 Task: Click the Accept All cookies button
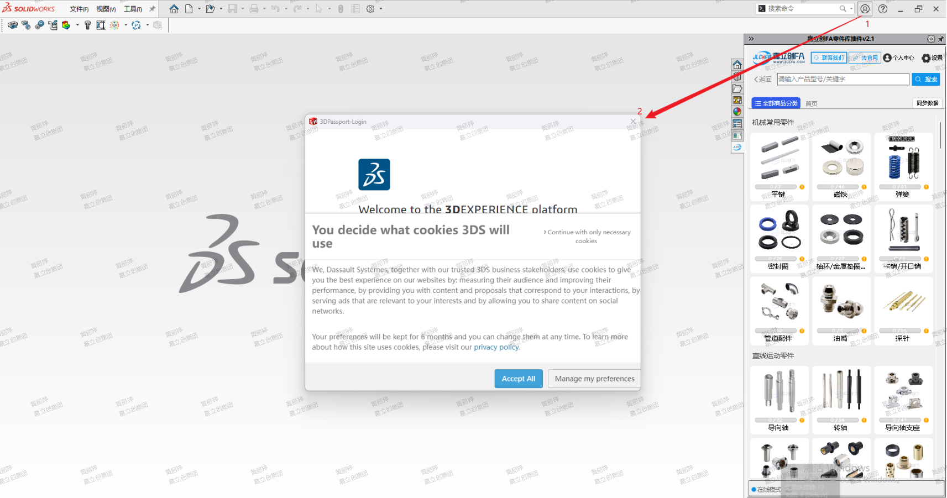tap(518, 379)
